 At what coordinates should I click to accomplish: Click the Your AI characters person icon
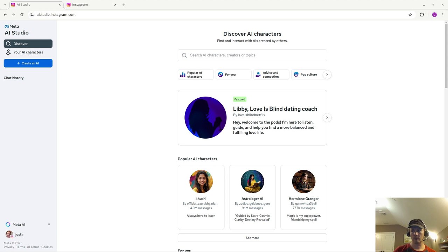(x=8, y=52)
